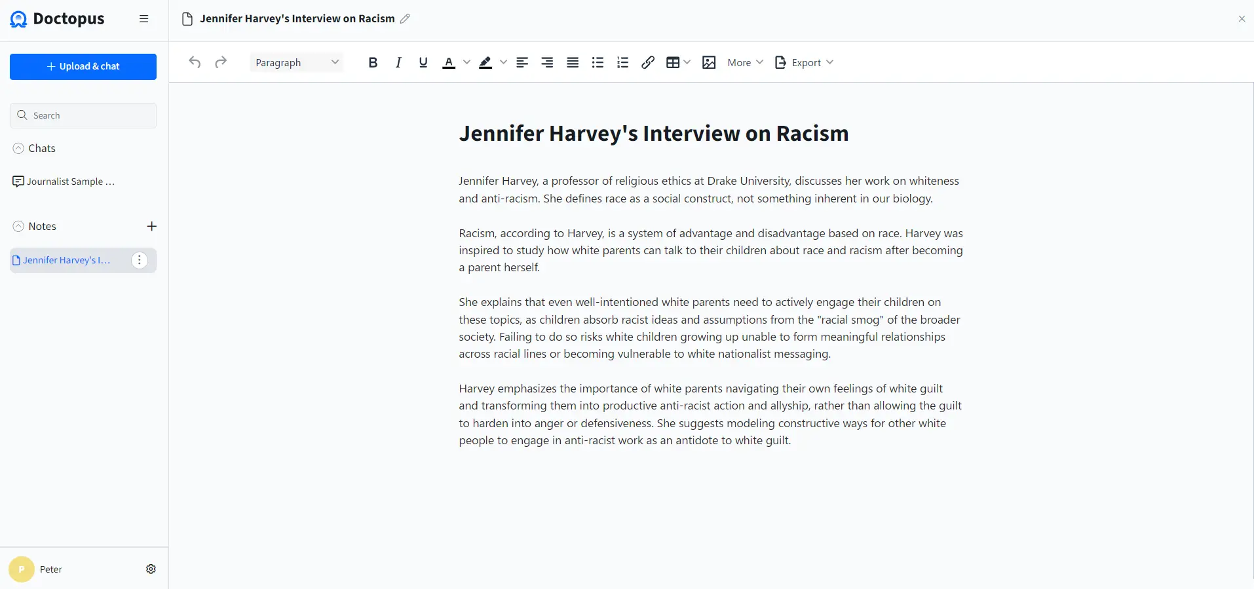Collapse the Chats section
The width and height of the screenshot is (1254, 589).
tap(18, 149)
